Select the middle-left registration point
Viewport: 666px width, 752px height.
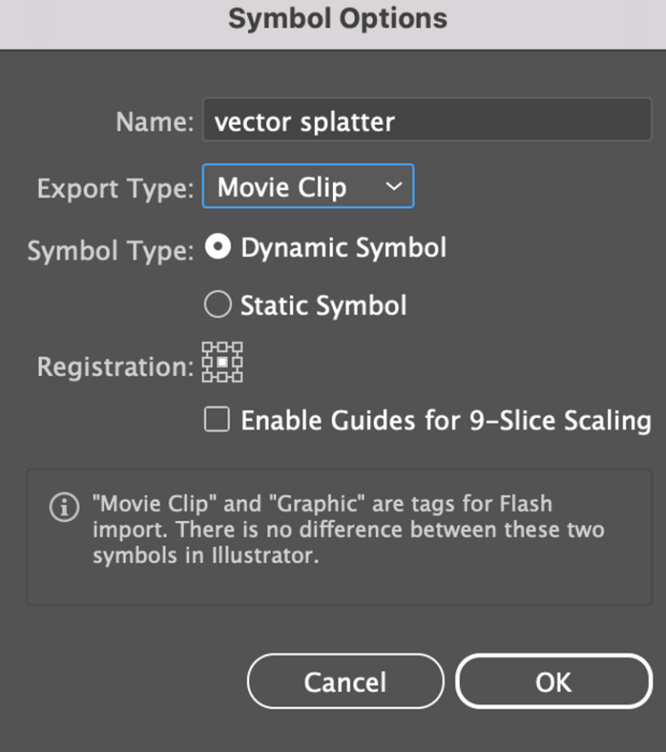click(207, 362)
